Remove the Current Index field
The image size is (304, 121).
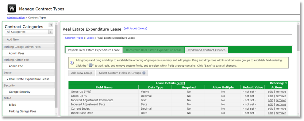point(281,109)
